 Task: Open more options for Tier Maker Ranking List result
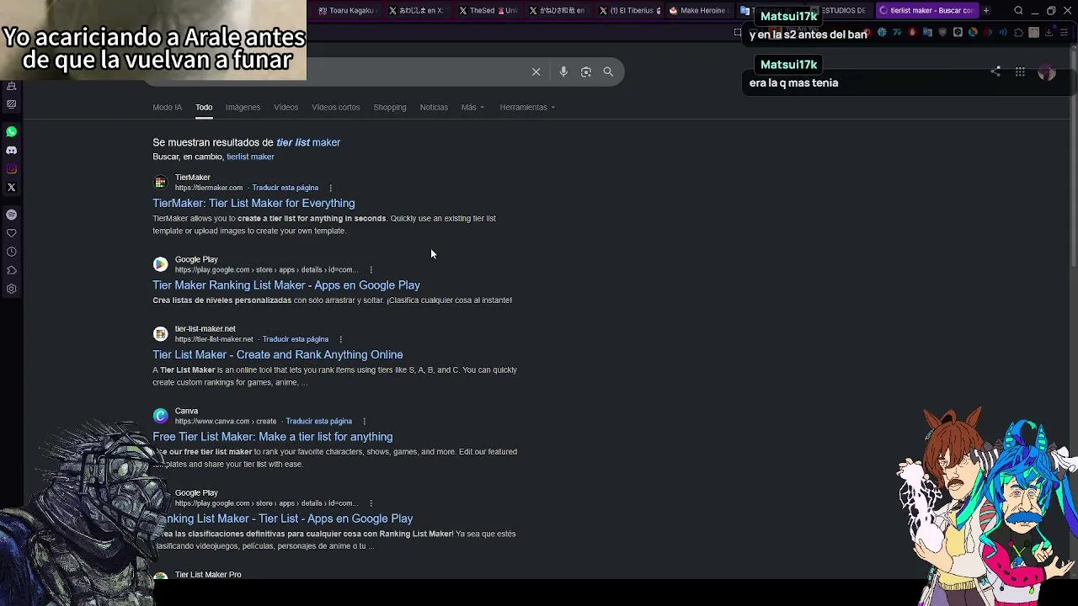coord(371,270)
